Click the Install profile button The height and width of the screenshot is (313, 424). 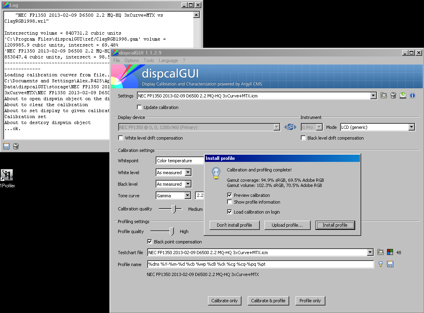click(335, 225)
